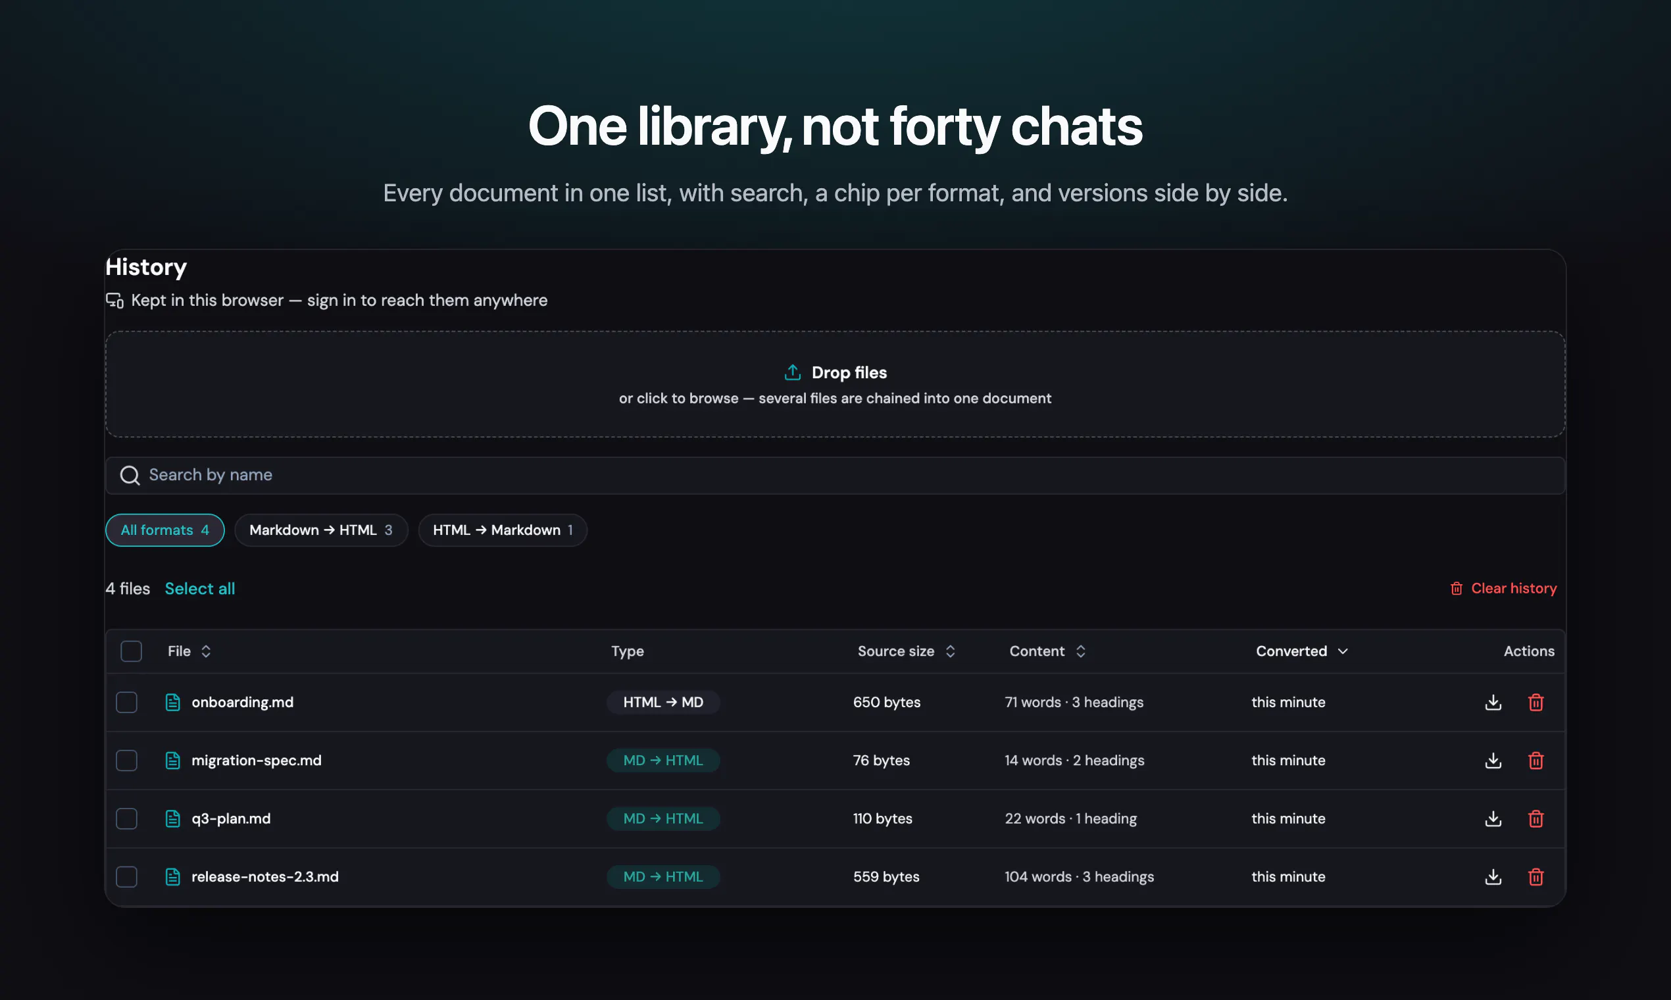Open the release-notes-2.3.md file name
Viewport: 1671px width, 1000px height.
click(x=265, y=877)
